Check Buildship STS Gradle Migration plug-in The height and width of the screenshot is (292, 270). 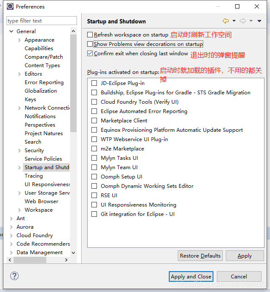(x=94, y=92)
